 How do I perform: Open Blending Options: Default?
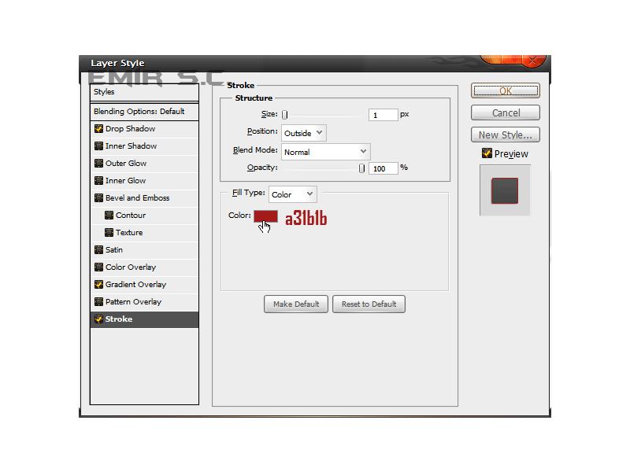click(144, 112)
